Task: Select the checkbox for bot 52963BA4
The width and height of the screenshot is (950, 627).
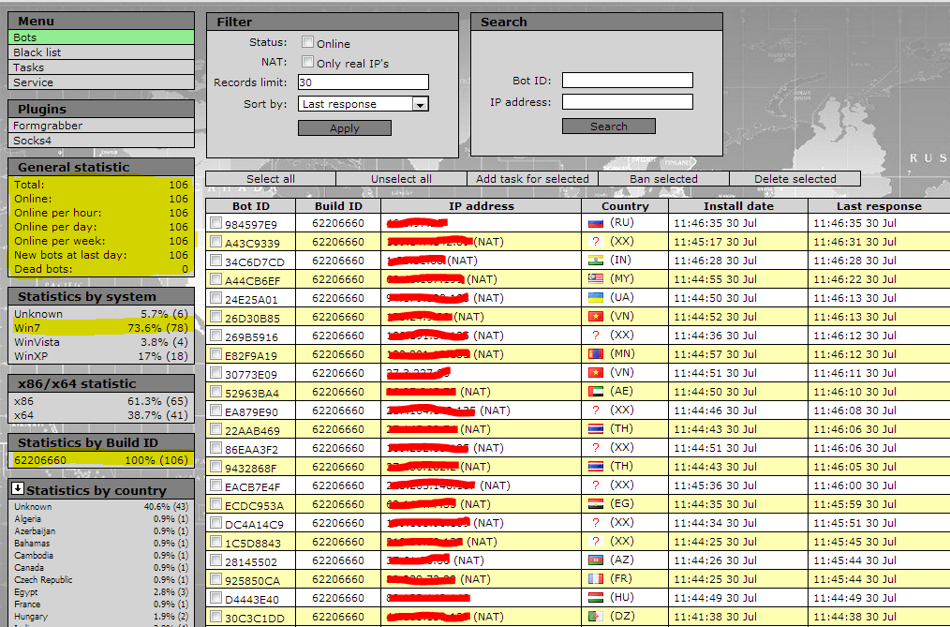Action: 215,392
